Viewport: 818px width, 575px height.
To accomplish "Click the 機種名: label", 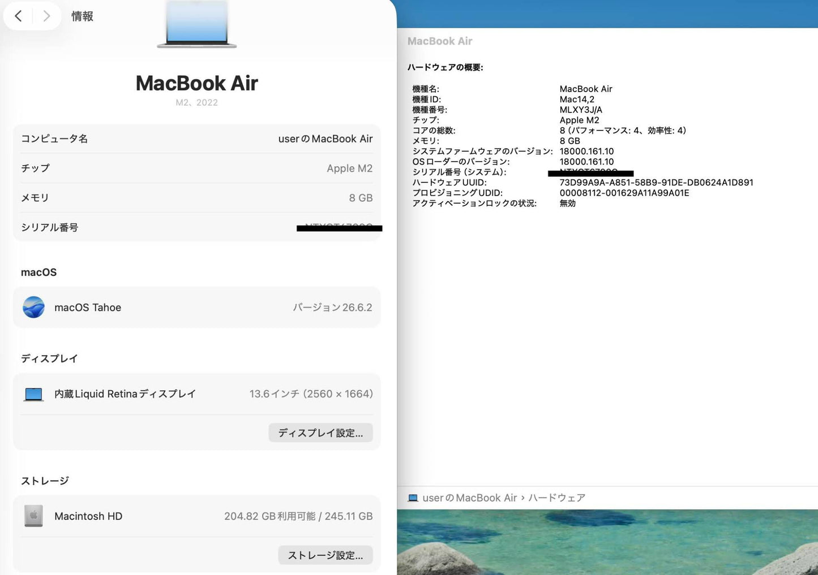I will tap(426, 89).
